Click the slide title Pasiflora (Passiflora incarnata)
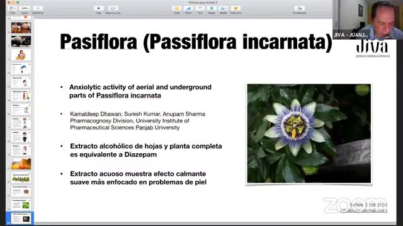The height and width of the screenshot is (226, 403). [x=196, y=42]
